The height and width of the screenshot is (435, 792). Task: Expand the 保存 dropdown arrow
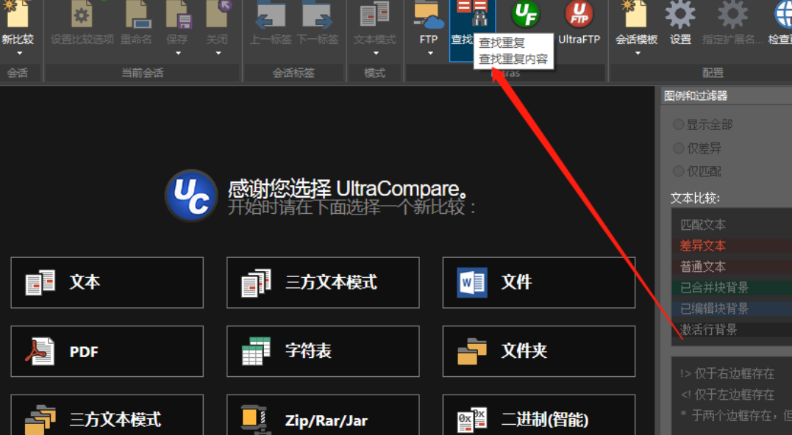(178, 53)
